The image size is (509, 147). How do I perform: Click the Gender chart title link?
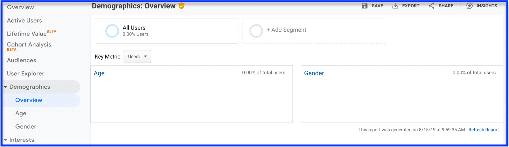click(x=314, y=73)
